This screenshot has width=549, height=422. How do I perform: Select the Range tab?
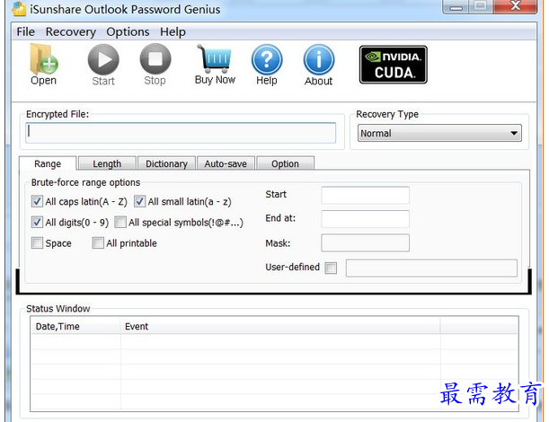tap(48, 163)
